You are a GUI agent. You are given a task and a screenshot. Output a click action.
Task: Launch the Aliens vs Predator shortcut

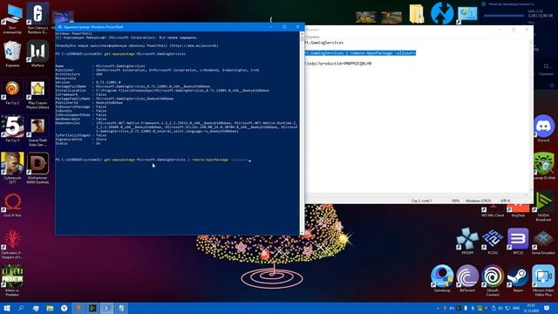point(12,281)
